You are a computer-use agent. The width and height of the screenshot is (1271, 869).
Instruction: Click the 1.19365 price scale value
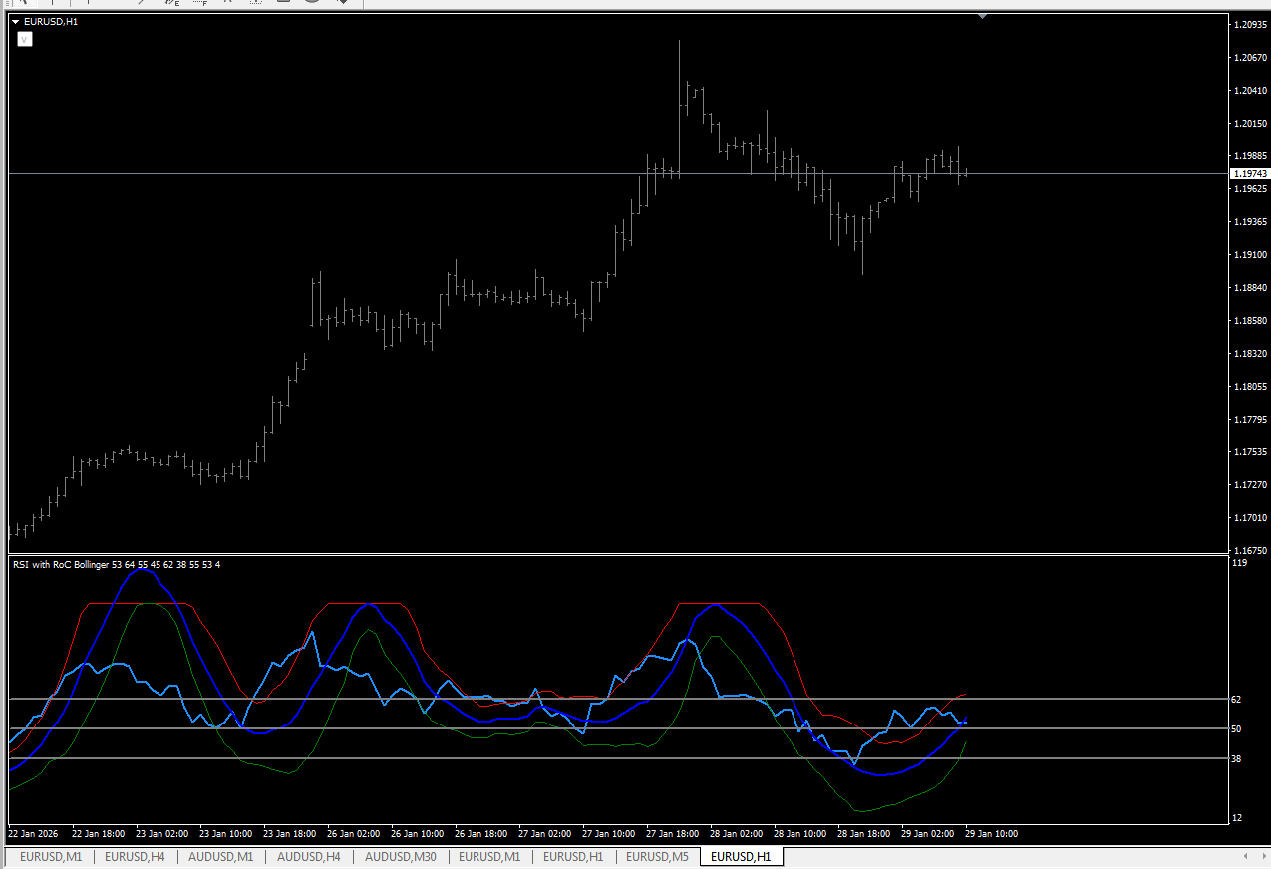[x=1250, y=222]
